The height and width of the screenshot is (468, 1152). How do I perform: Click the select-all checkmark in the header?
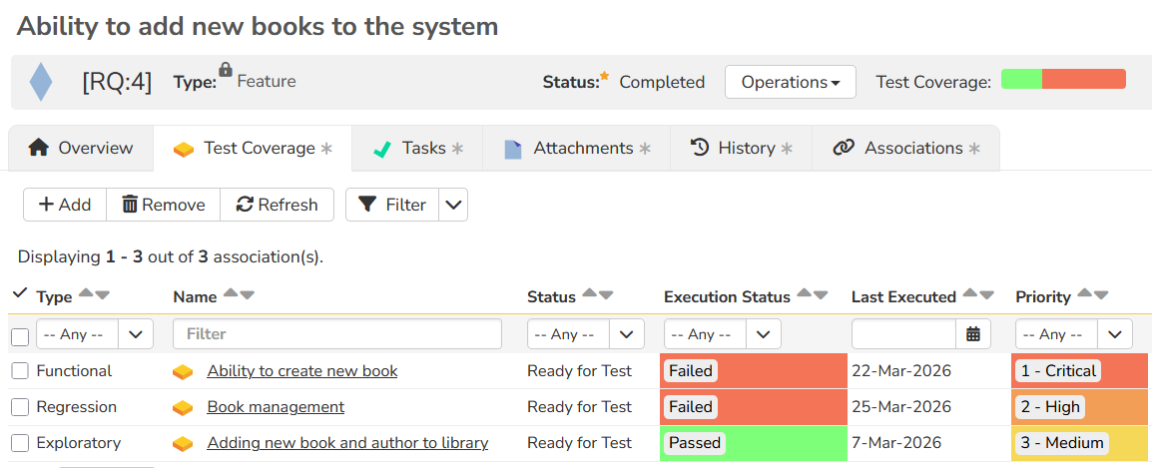(20, 294)
